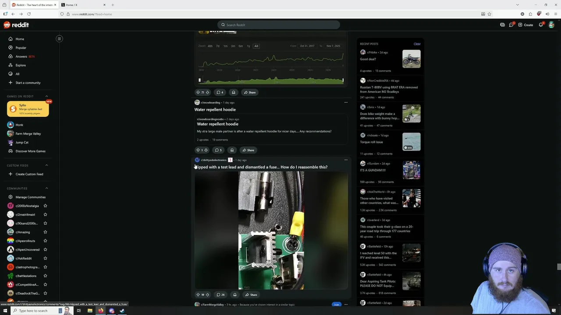Open the user avatar menu
The image size is (561, 315).
(x=551, y=25)
